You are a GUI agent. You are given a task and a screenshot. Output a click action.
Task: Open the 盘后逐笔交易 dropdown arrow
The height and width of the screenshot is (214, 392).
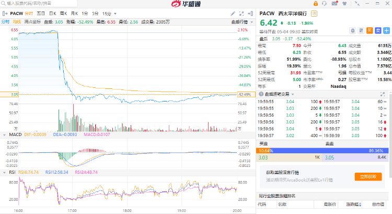[293, 94]
